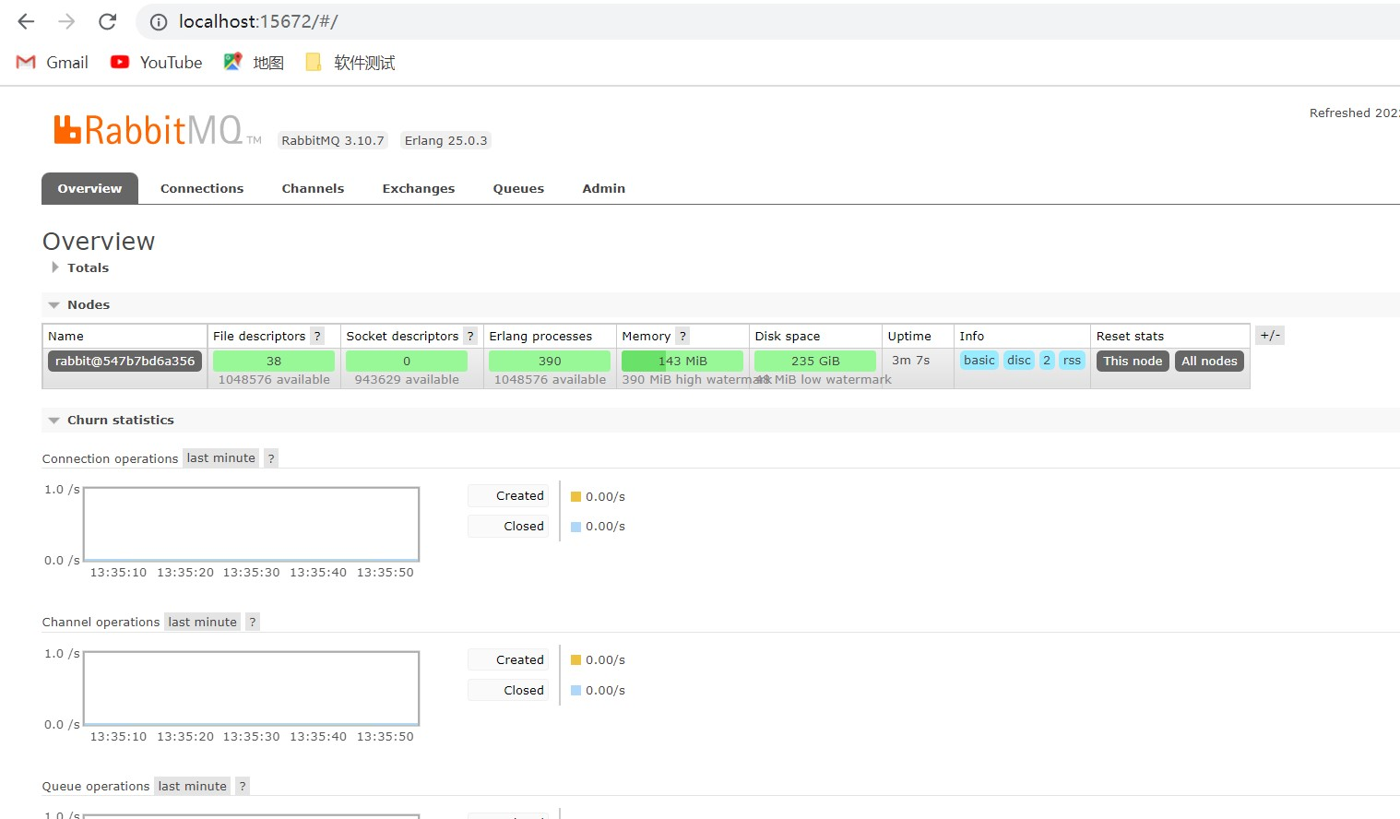
Task: Open the Gmail bookmark
Action: point(53,63)
